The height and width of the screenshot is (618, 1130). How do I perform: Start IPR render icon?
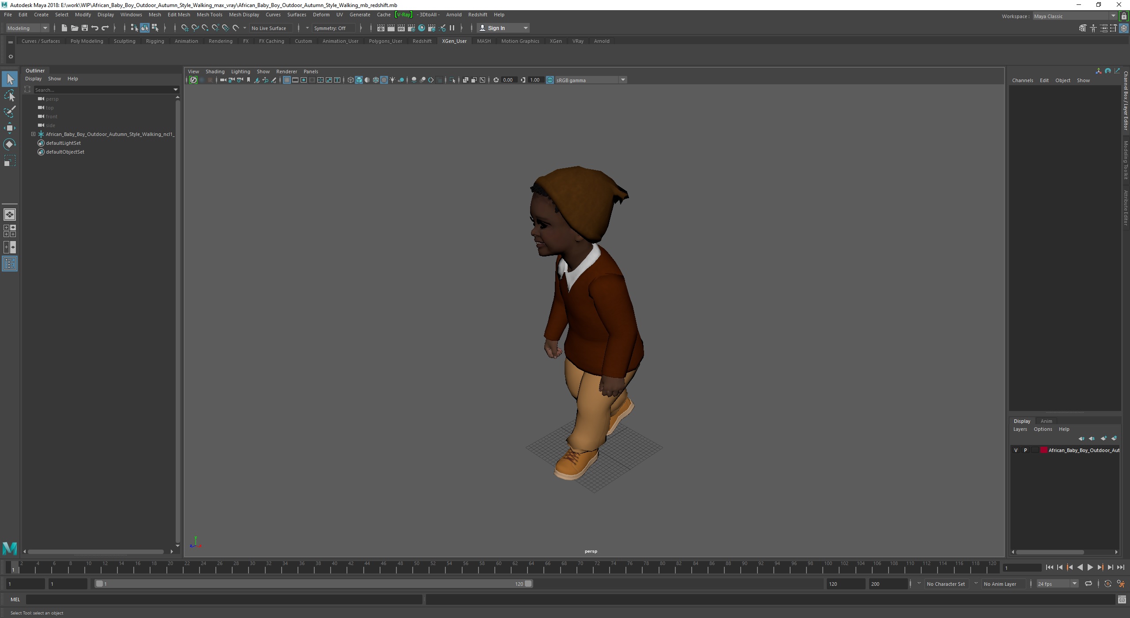coord(401,28)
